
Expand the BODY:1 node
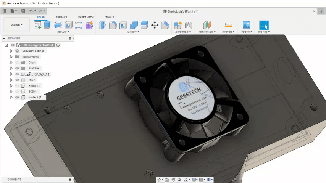point(11,91)
